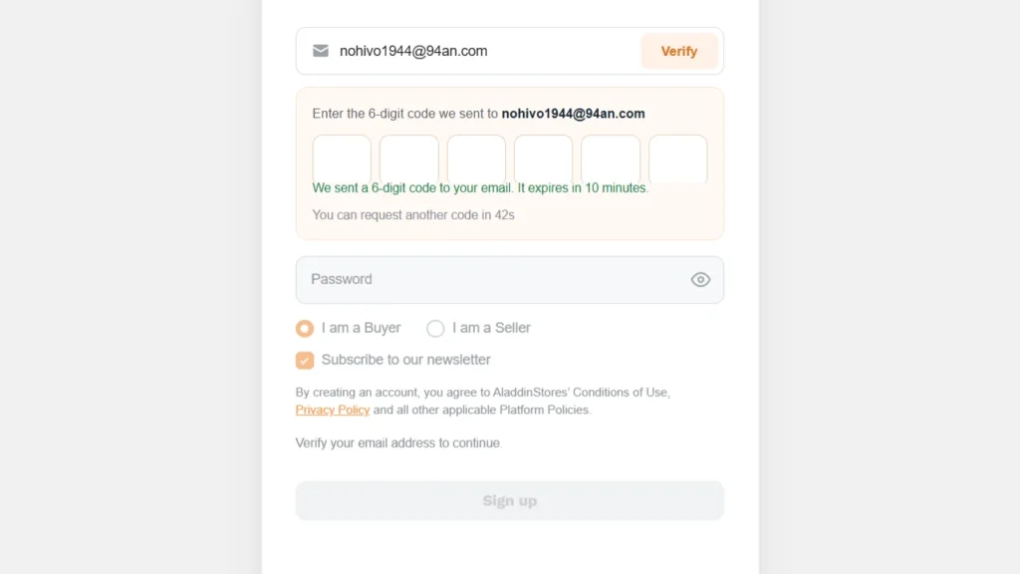Select the sixth verification code digit box

pyautogui.click(x=677, y=158)
